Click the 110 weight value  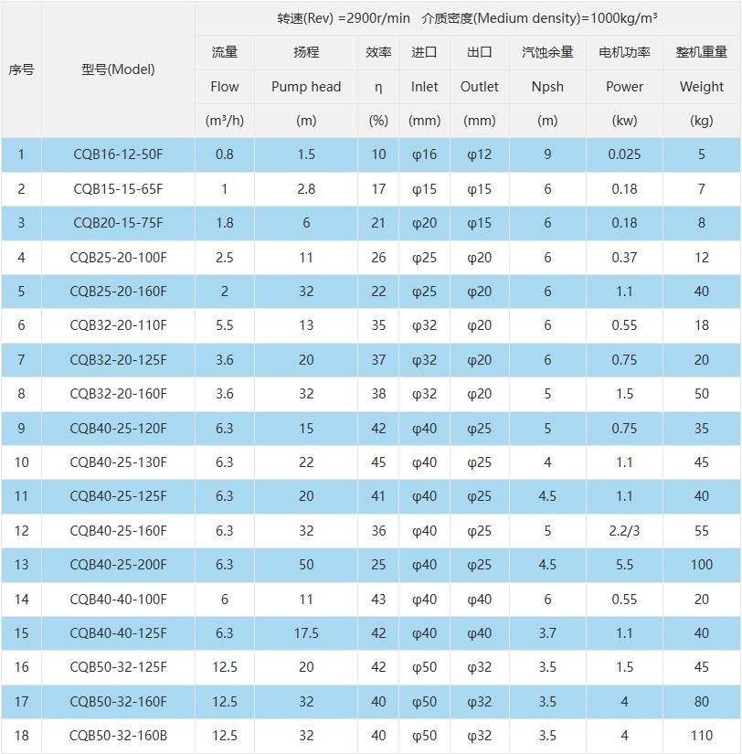701,736
